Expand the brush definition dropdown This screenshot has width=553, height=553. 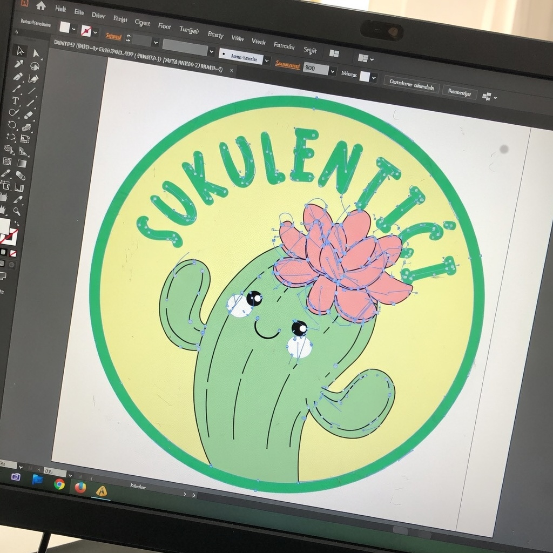click(266, 60)
